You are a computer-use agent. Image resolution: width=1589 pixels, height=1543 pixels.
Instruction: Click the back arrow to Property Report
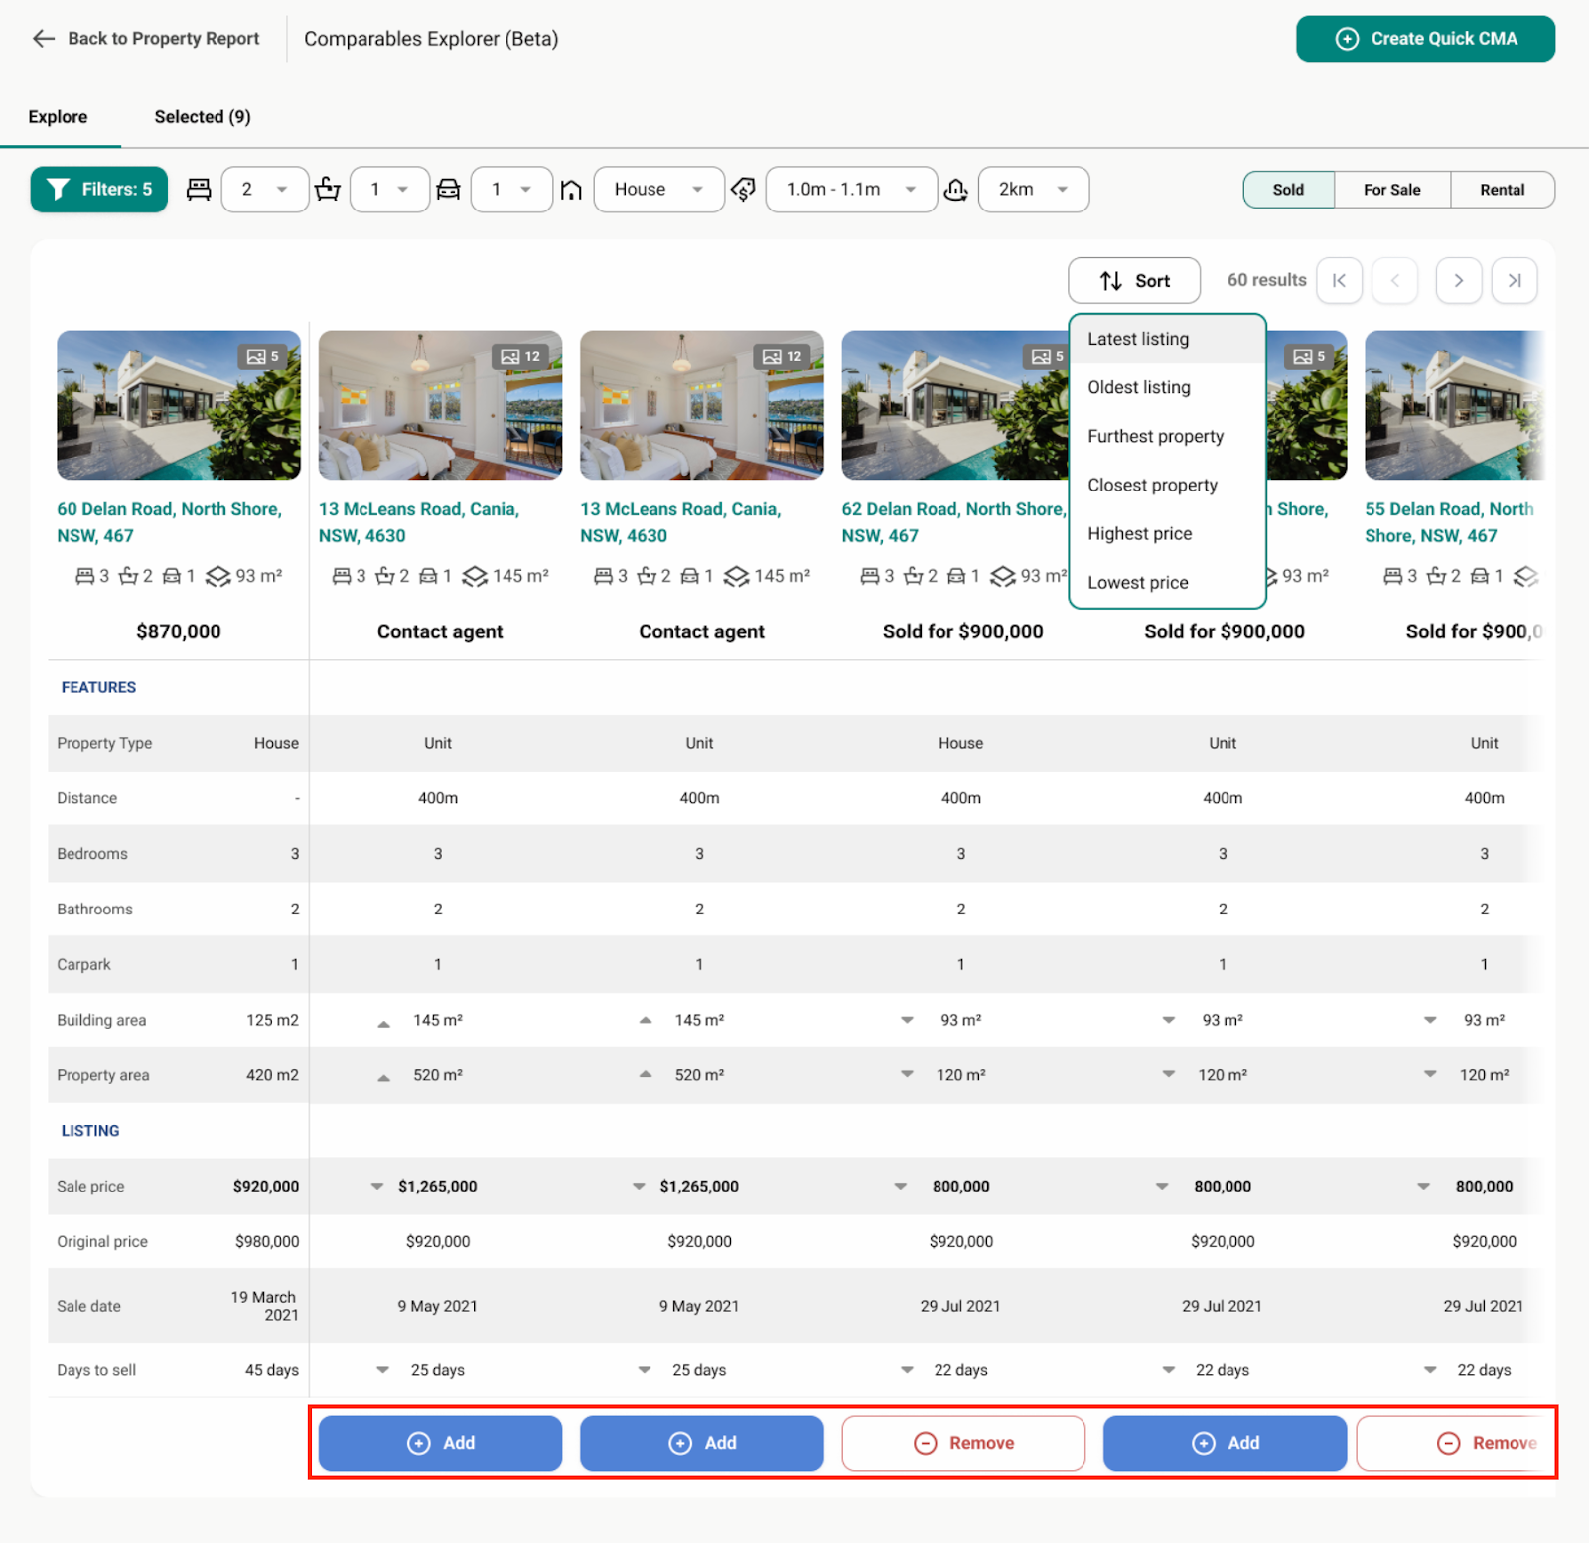click(x=44, y=39)
